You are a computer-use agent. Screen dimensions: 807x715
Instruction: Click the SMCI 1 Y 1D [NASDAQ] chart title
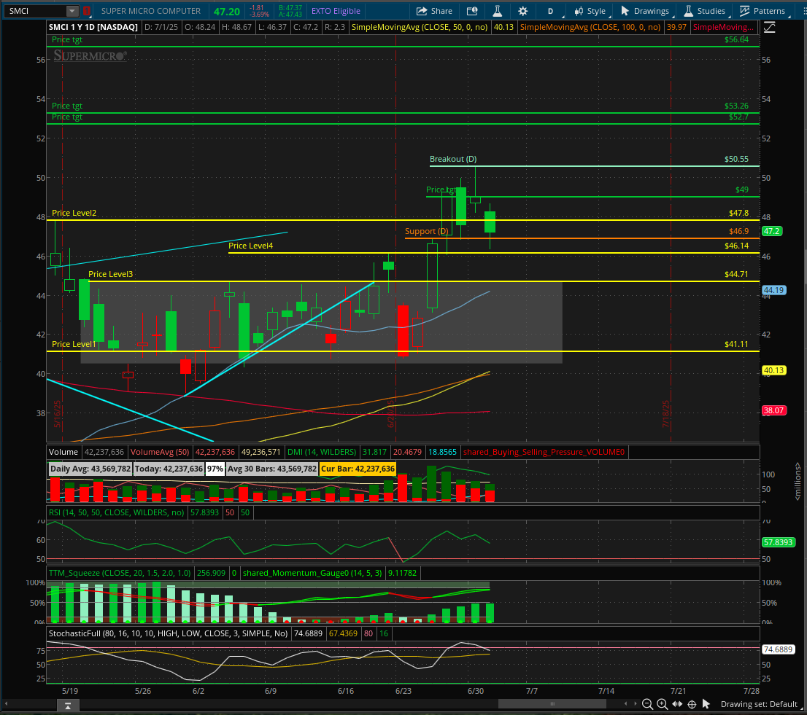coord(93,27)
